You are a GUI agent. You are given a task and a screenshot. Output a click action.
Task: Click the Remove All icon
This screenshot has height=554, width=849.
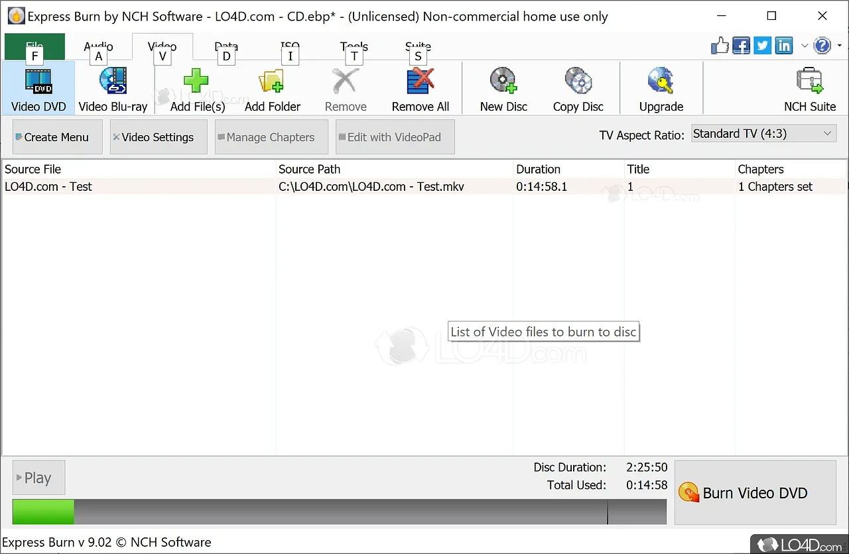421,81
